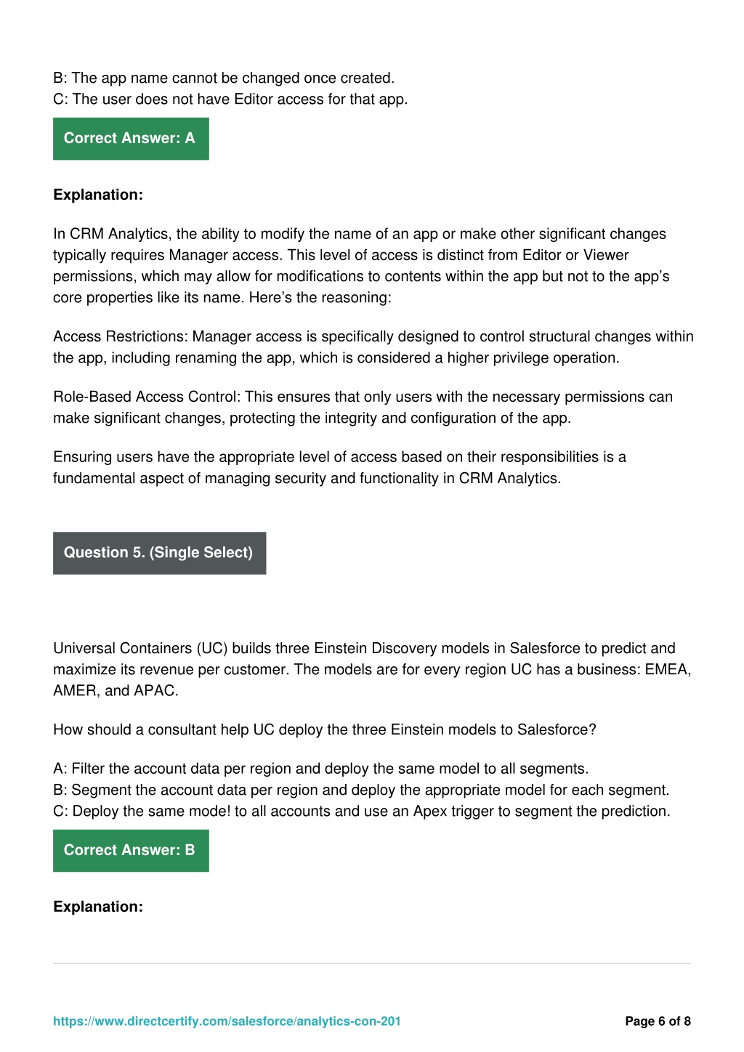Screen dimensions: 744x1052
Task: Click the text 'AMER, and APAC.'
Action: 116,690
